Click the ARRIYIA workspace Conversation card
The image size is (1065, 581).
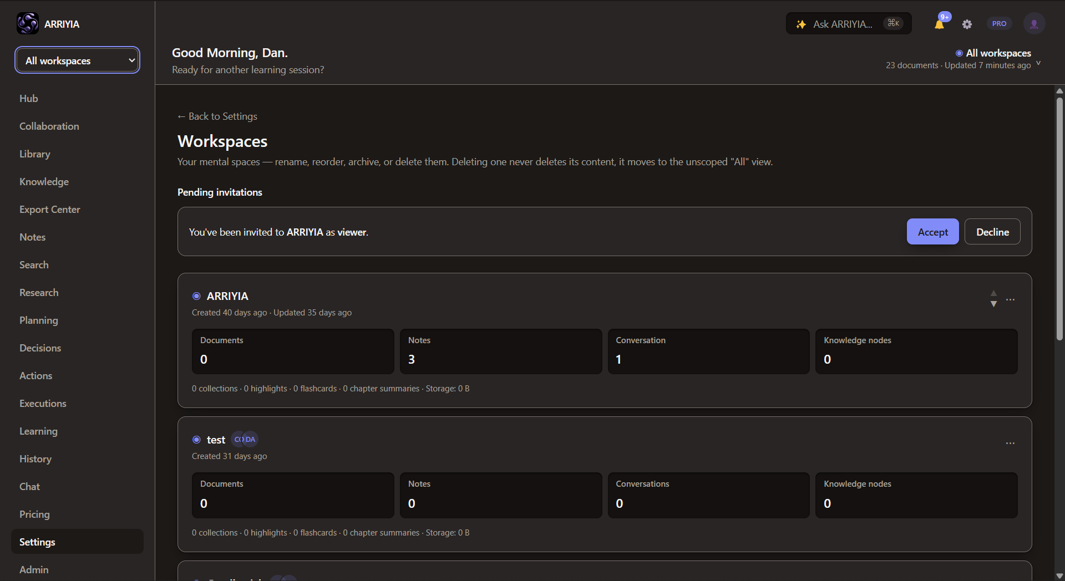point(708,351)
